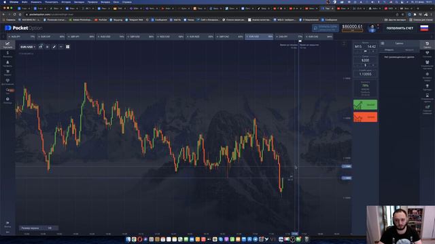Open the Achievements diamond icon in sidebar
Viewport: 435px width, 244px height.
click(7, 81)
